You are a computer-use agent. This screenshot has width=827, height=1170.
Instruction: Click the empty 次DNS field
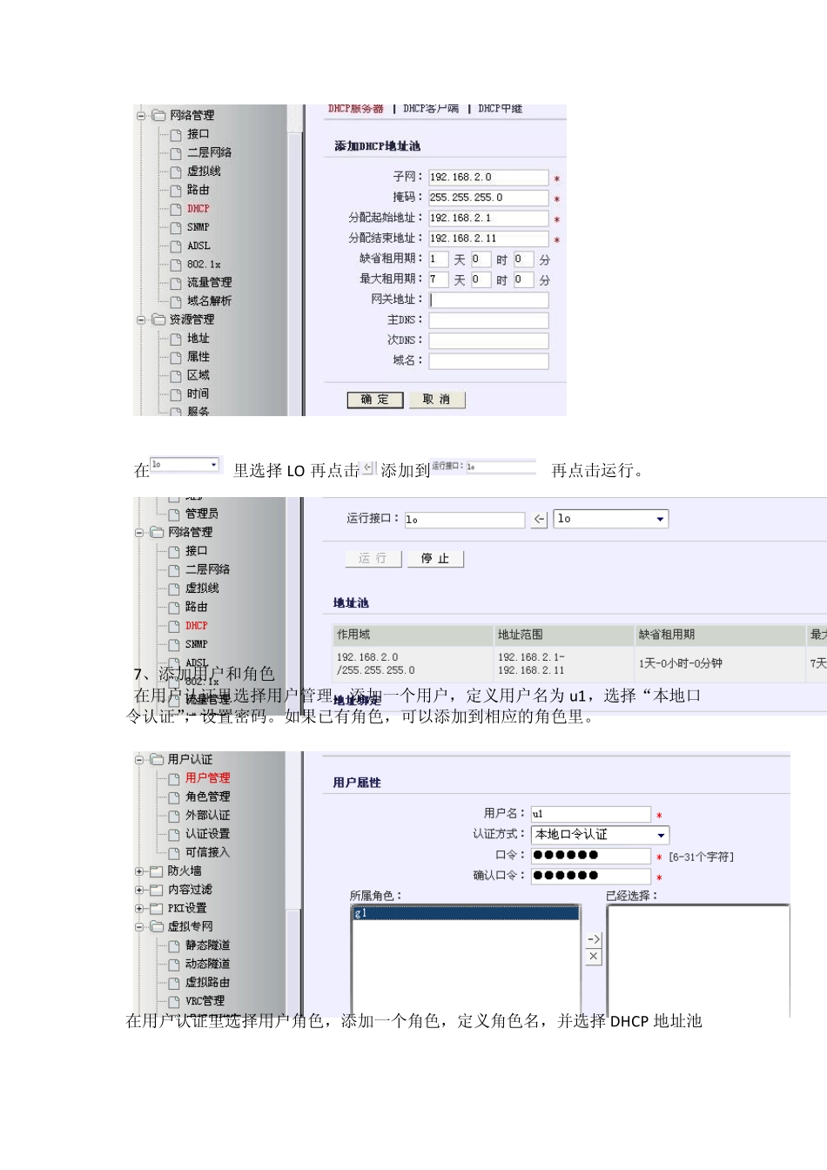(488, 340)
